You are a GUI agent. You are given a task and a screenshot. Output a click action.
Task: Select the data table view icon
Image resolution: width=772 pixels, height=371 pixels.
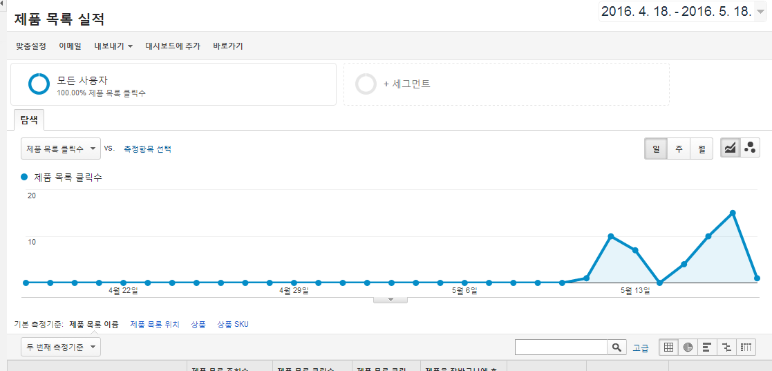tap(668, 348)
